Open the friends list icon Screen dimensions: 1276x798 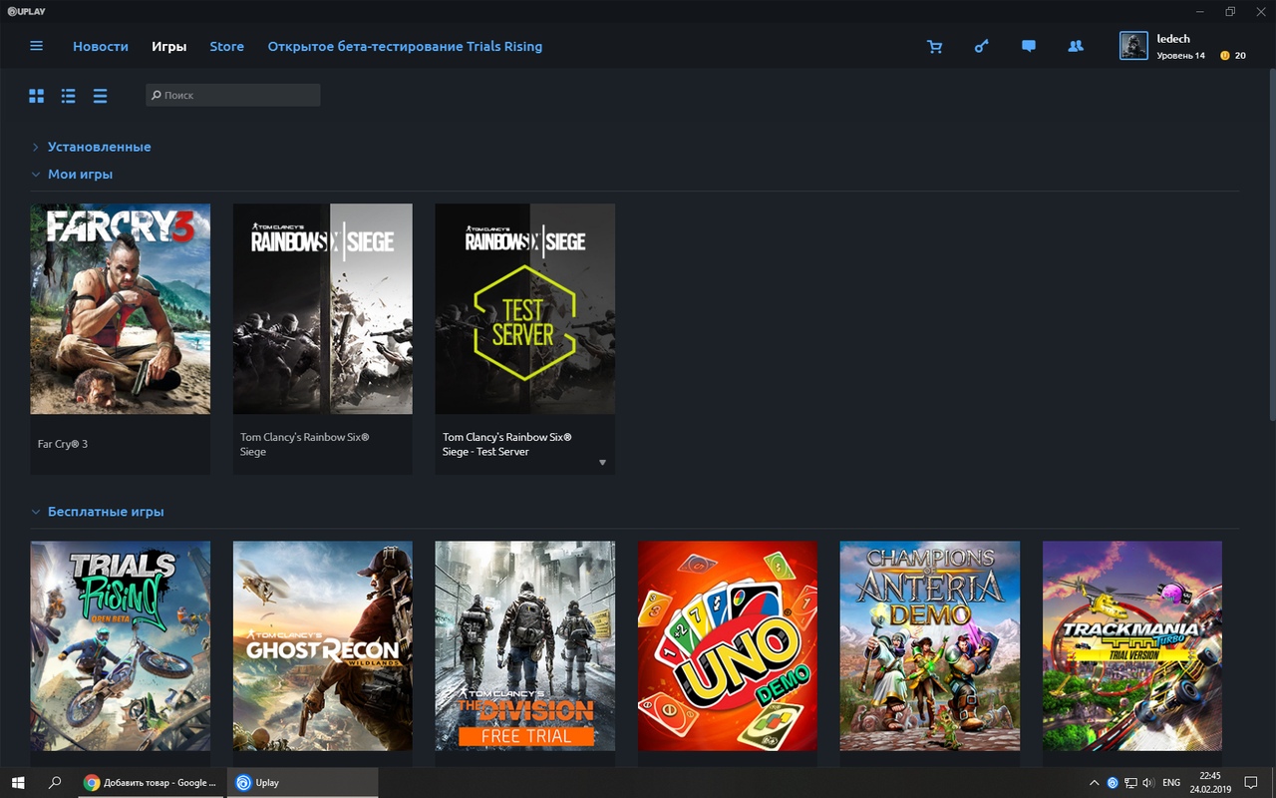tap(1075, 46)
